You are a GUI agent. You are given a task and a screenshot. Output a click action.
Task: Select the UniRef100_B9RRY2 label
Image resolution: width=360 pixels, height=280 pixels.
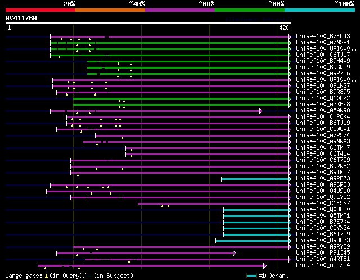tap(323, 166)
